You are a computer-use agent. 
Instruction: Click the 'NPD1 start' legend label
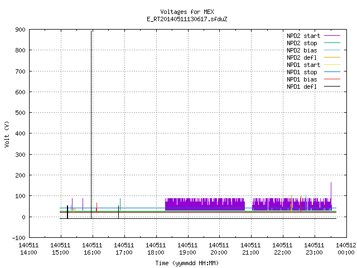[303, 65]
